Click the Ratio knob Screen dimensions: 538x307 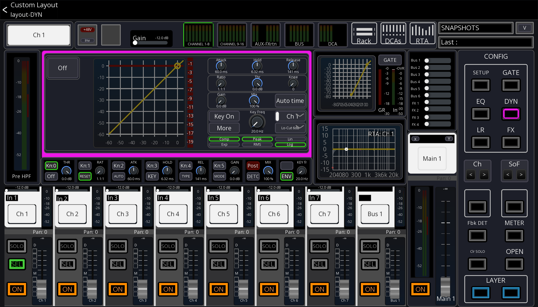[221, 83]
